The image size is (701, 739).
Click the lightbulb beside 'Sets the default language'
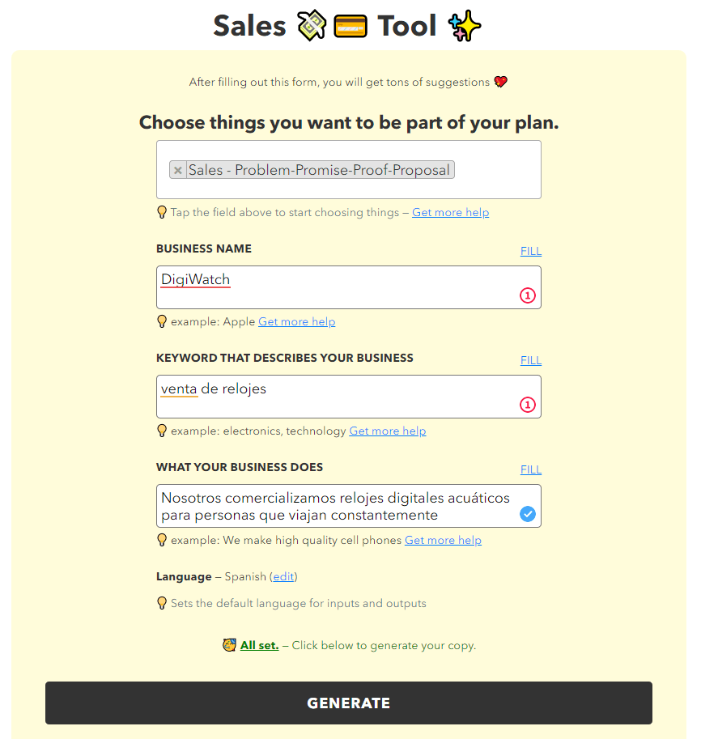coord(162,603)
